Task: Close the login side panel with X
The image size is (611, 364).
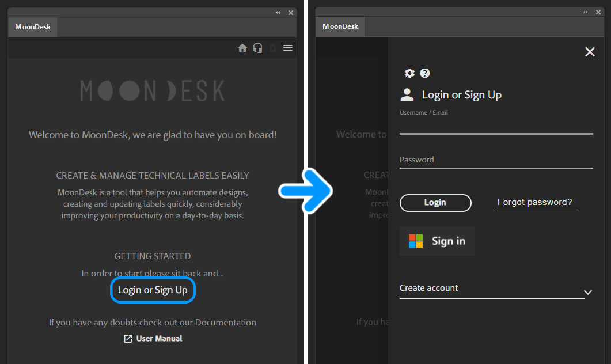Action: [590, 52]
